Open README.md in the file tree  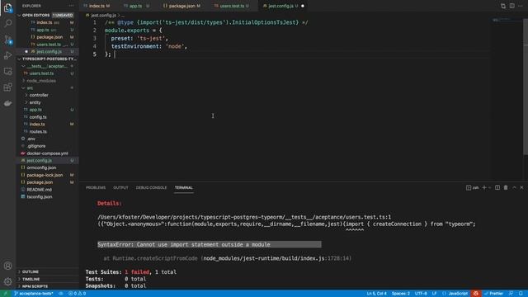[x=48, y=190]
